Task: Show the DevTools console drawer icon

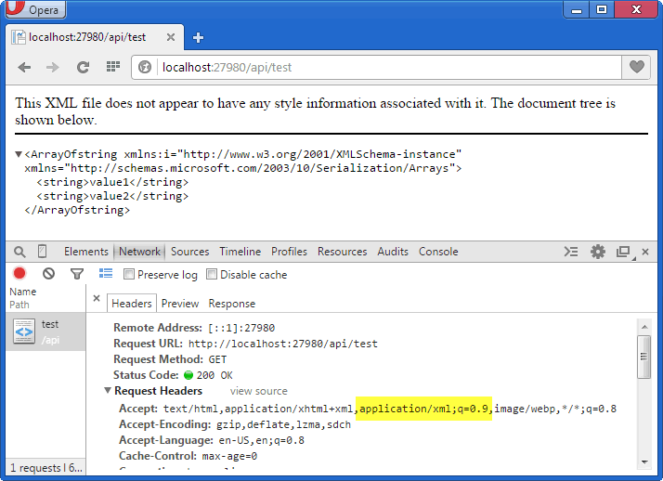Action: pyautogui.click(x=571, y=252)
